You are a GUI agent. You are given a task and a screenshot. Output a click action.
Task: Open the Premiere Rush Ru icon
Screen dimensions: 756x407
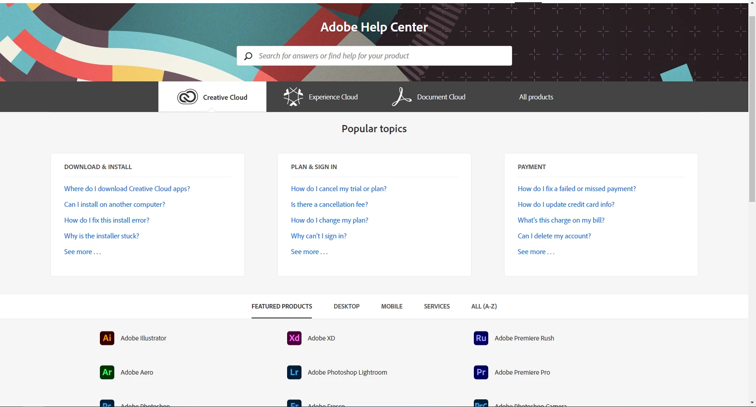coord(481,338)
